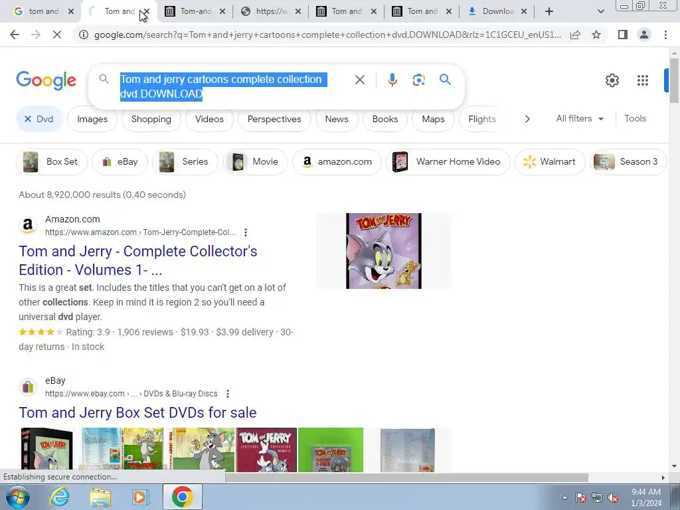View site information icon in address bar
This screenshot has width=680, height=510.
tap(83, 35)
